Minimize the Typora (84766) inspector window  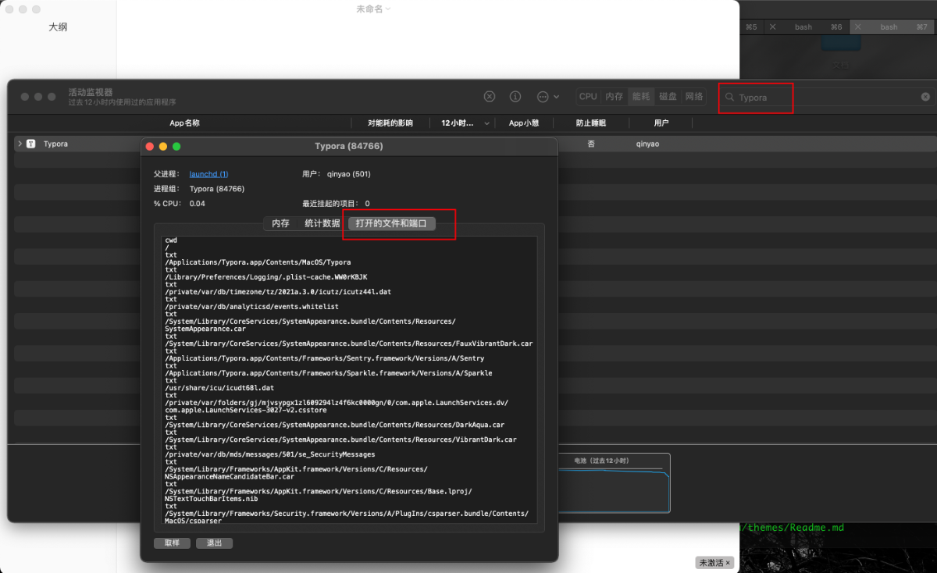click(163, 146)
